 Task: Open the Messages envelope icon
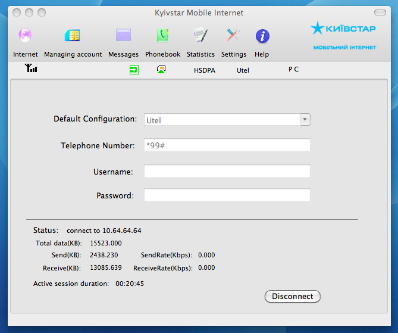tap(123, 35)
